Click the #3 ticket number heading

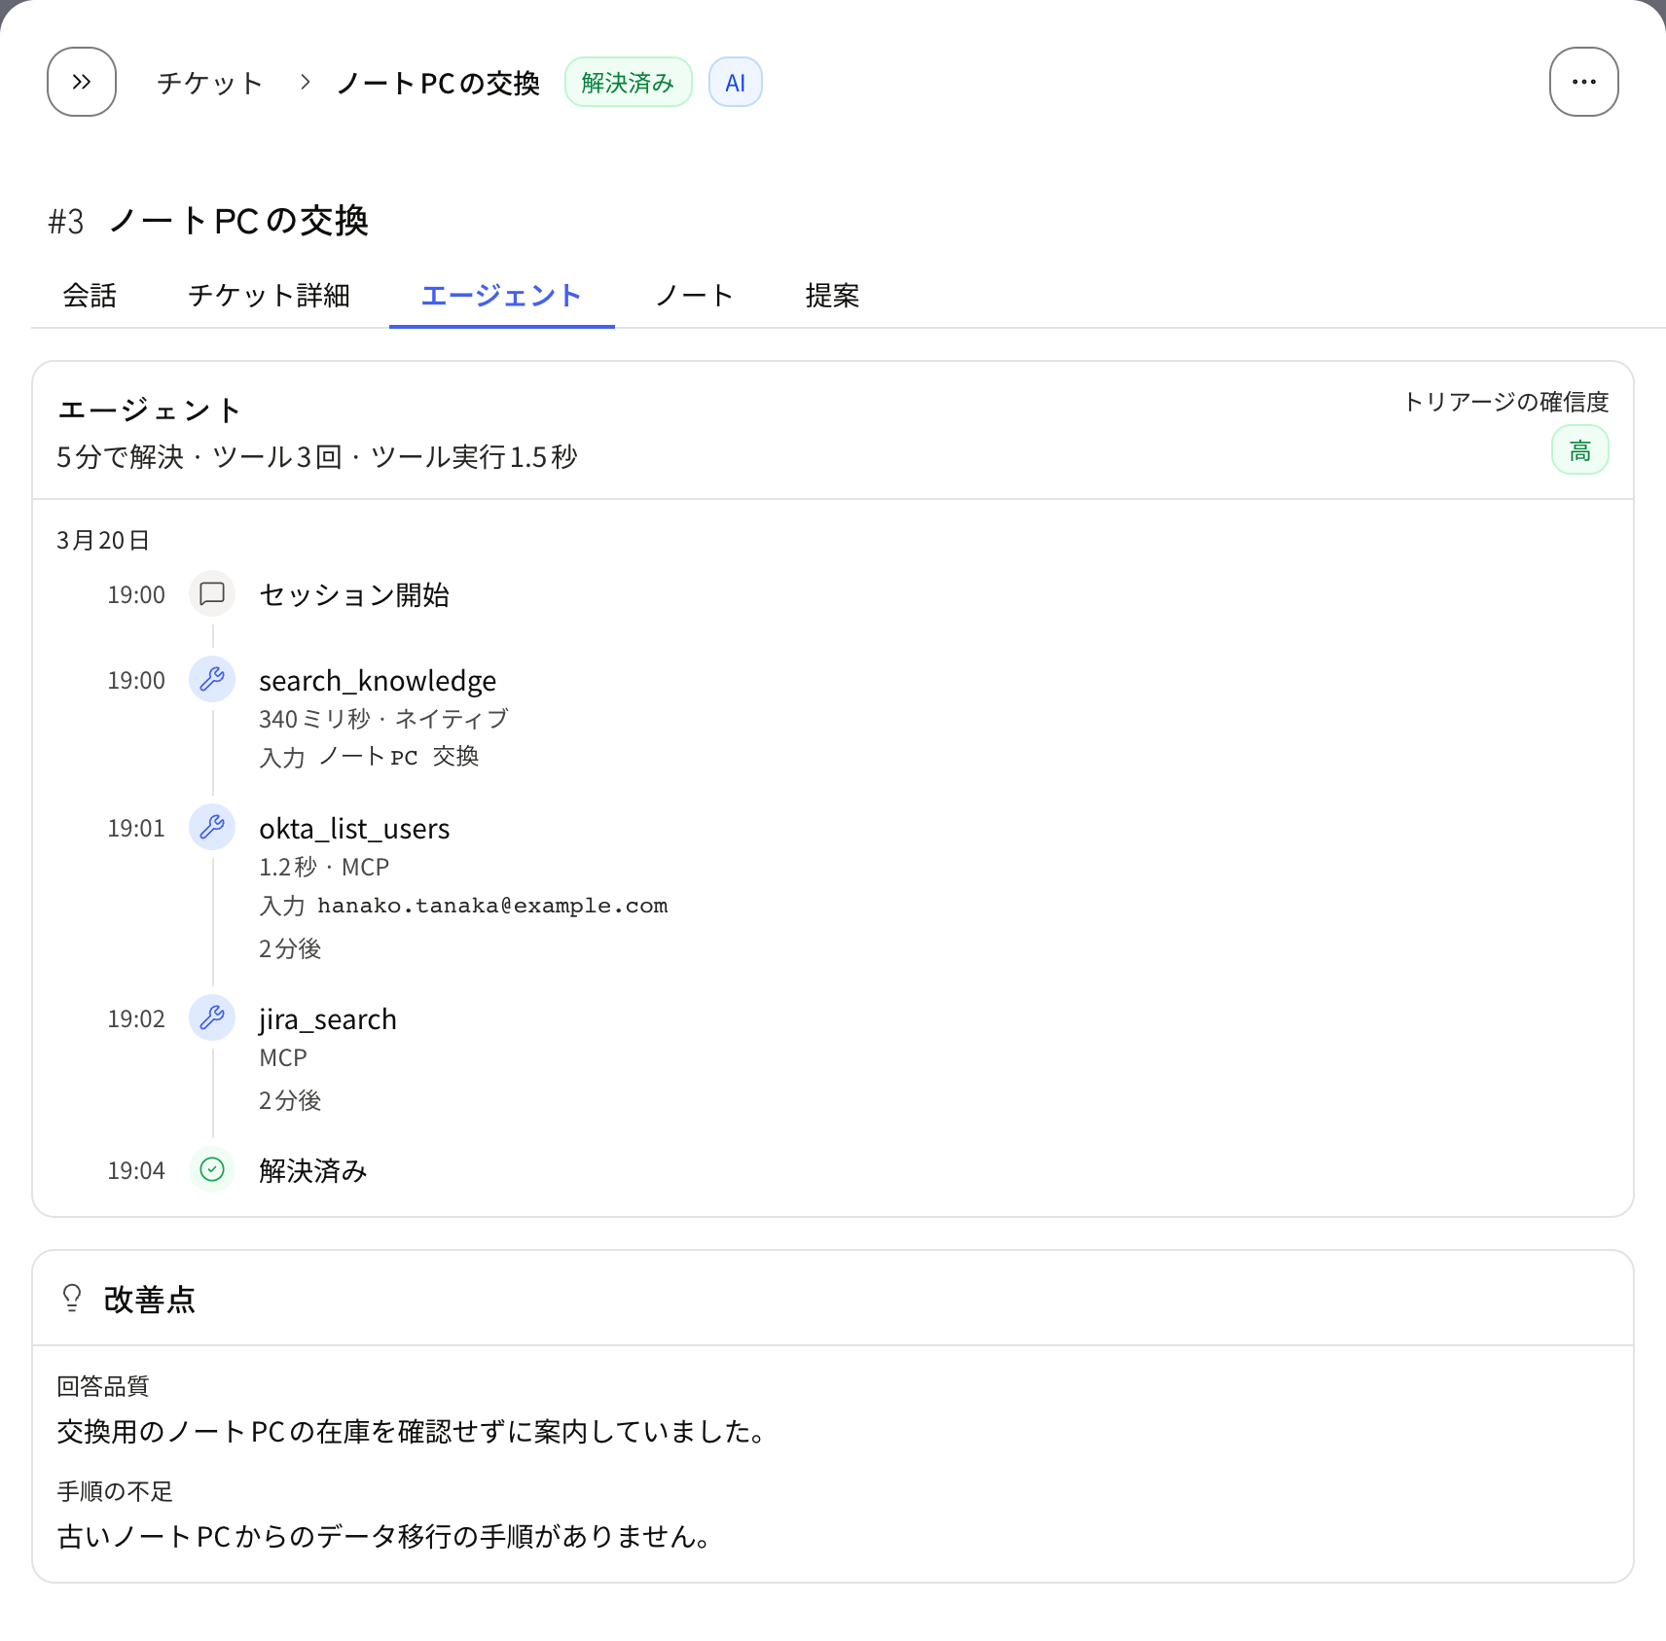(x=66, y=222)
